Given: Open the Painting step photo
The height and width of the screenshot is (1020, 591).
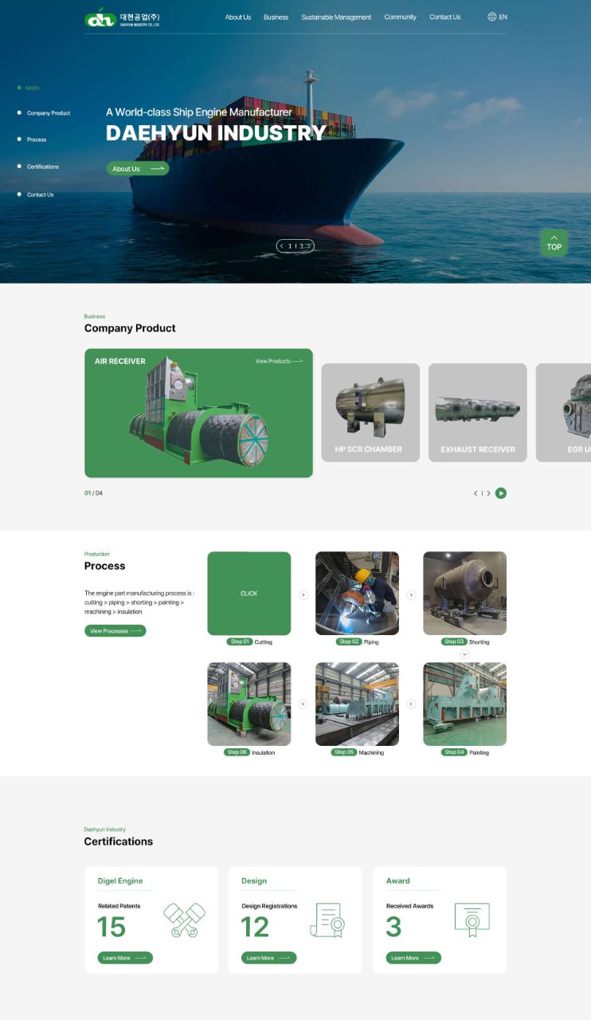Looking at the screenshot, I should [x=465, y=704].
